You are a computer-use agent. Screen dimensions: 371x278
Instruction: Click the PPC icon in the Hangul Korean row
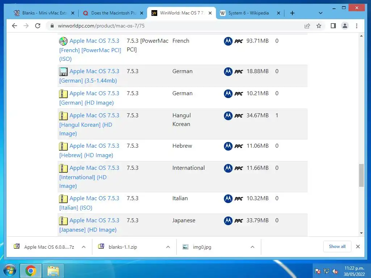(238, 116)
